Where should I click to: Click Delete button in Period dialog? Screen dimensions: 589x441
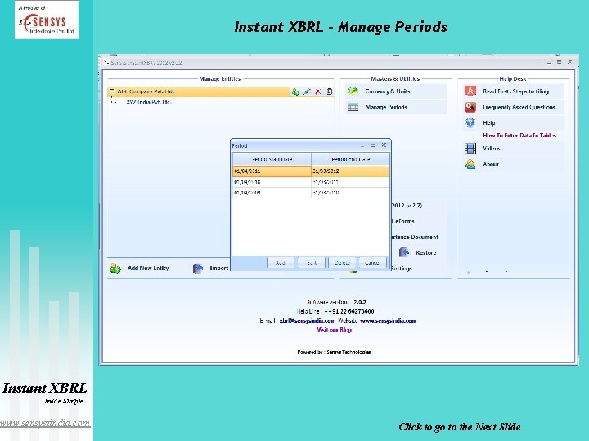pos(342,262)
